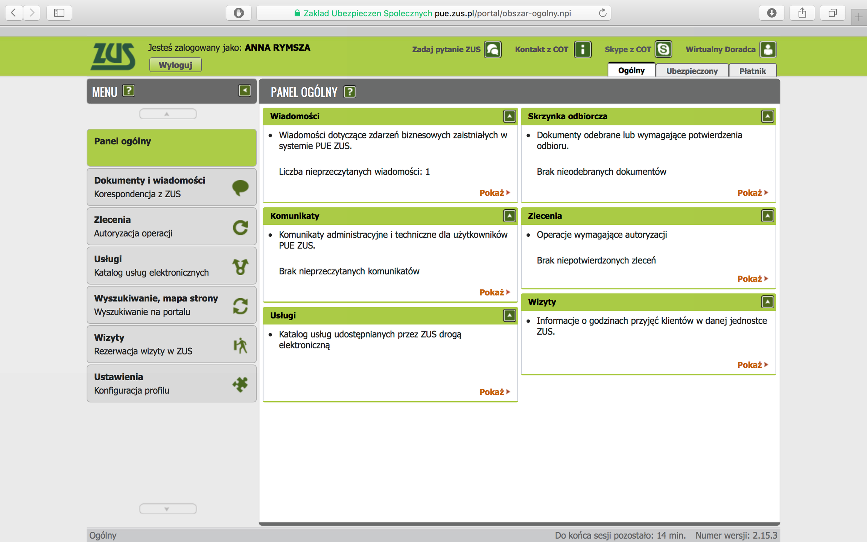Select Panel ogólny menu item
This screenshot has width=867, height=542.
[172, 148]
